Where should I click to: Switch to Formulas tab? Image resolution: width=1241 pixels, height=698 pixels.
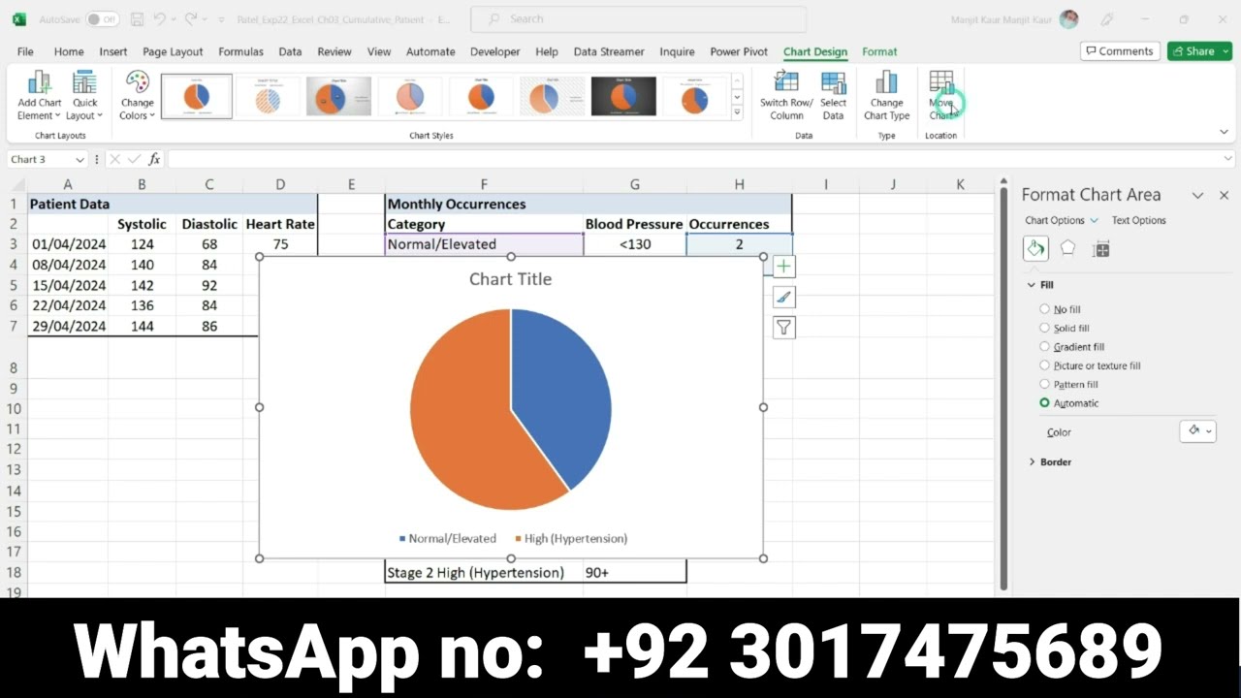(x=240, y=51)
